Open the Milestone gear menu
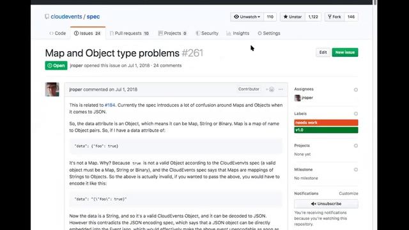 pyautogui.click(x=356, y=170)
